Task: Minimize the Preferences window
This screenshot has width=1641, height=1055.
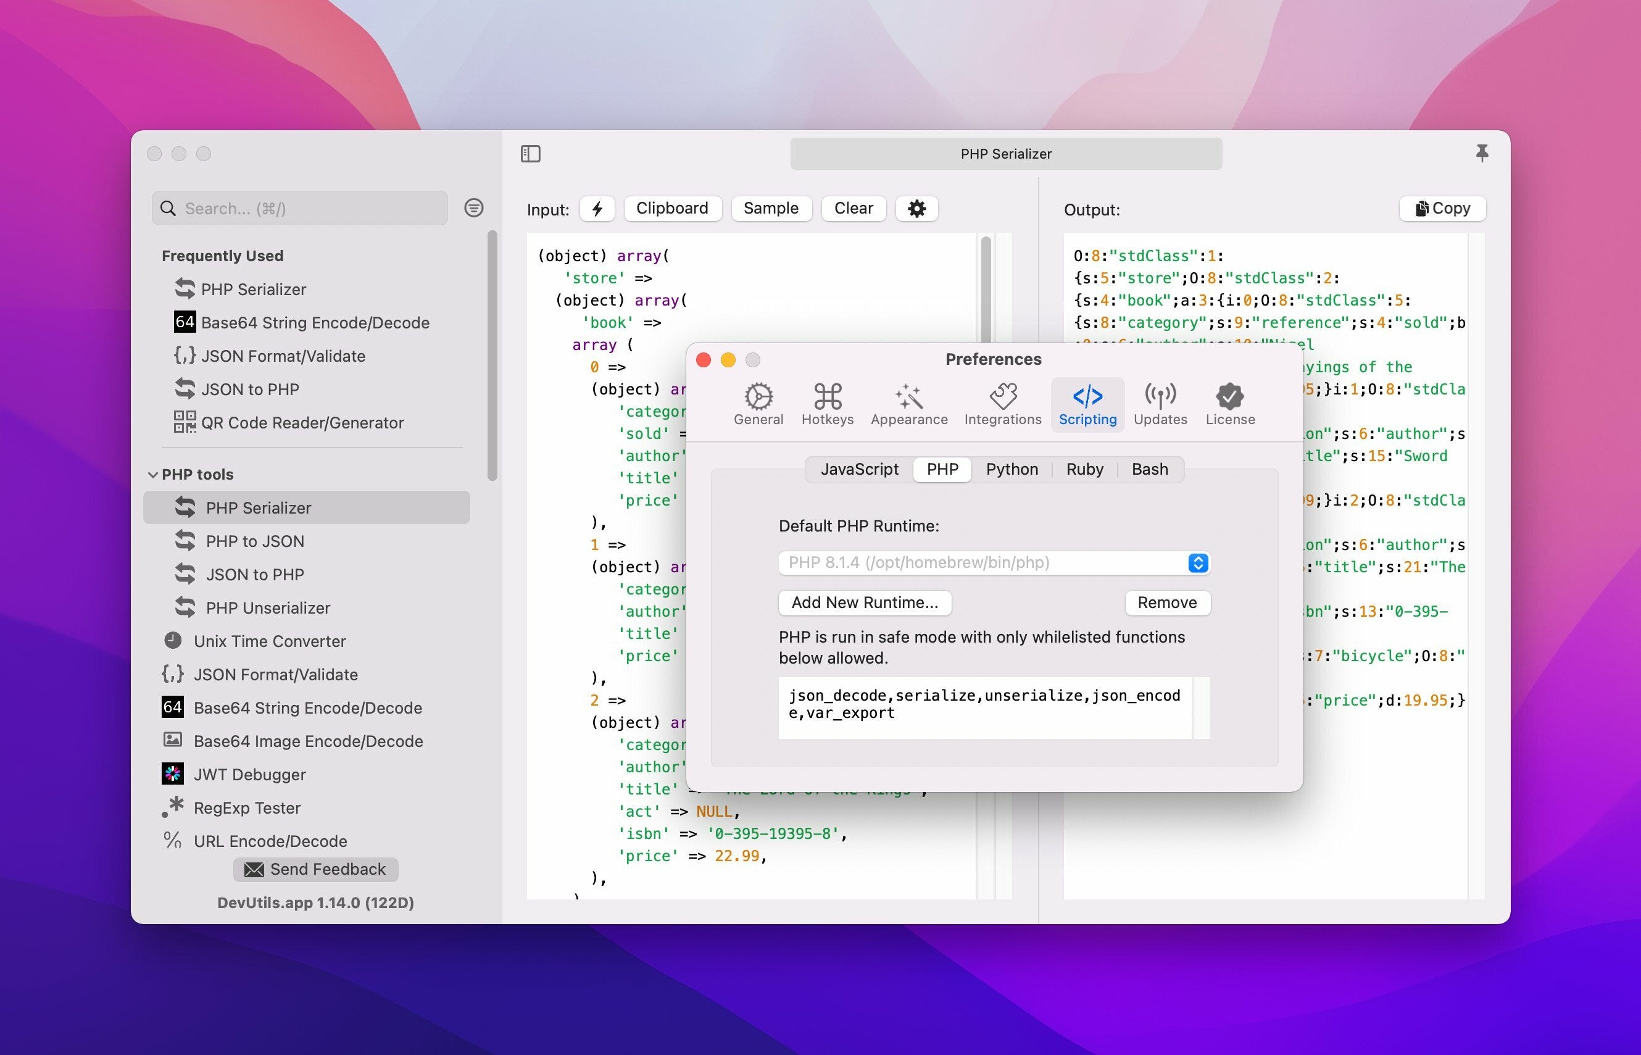Action: tap(728, 360)
